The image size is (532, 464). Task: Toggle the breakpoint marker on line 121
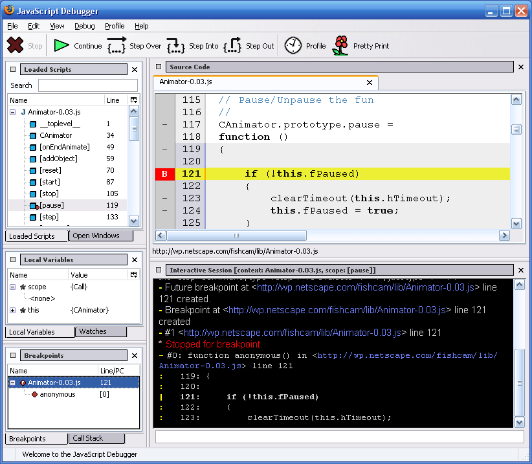click(x=164, y=174)
